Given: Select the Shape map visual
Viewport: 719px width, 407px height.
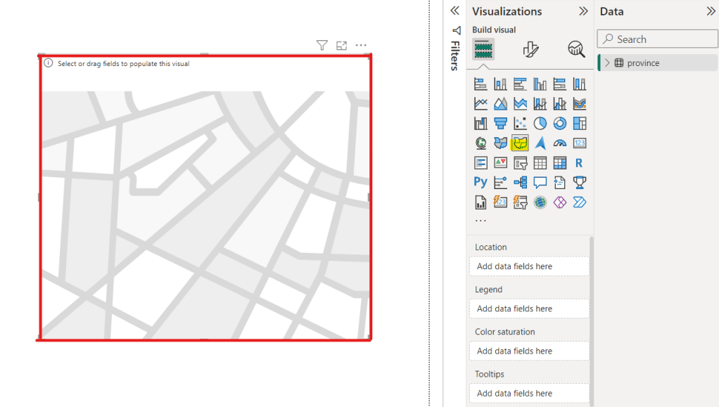Looking at the screenshot, I should [520, 143].
